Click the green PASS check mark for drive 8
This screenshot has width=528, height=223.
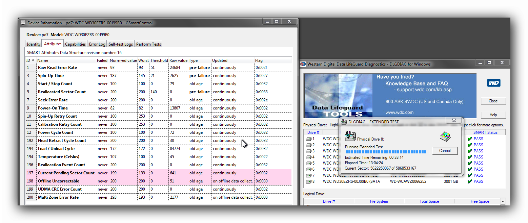tap(470, 181)
